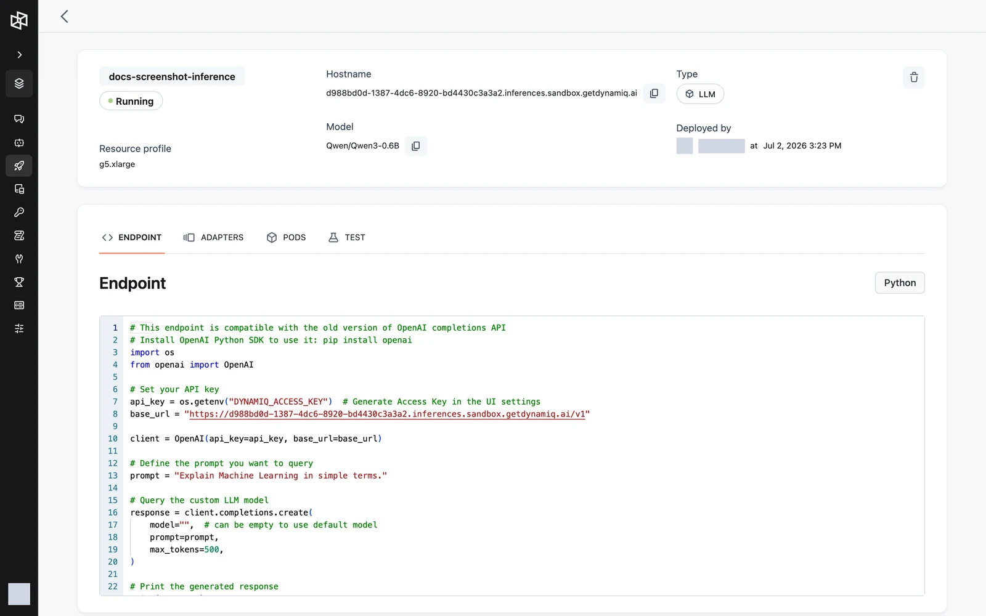Click the 'import os' code line
Screen dimensions: 986x616
pyautogui.click(x=152, y=352)
